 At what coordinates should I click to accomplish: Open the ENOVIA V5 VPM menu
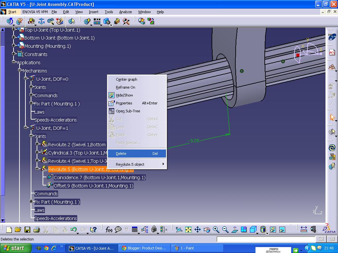tap(35, 12)
